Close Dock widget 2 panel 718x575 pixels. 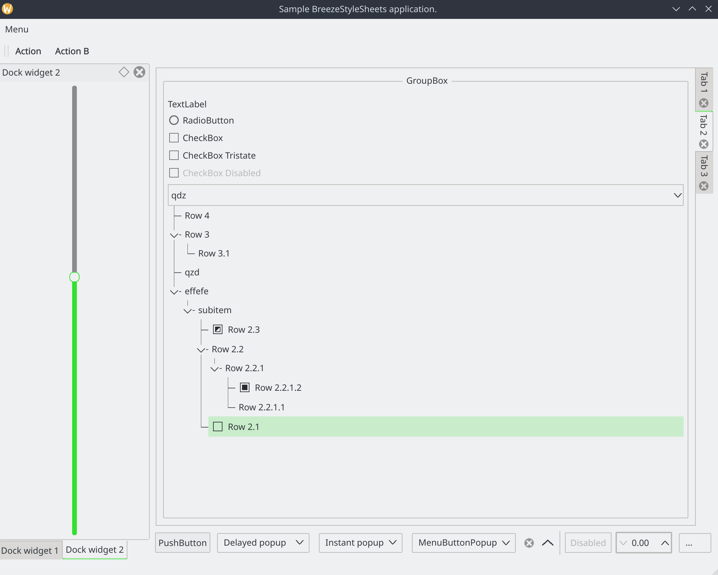(x=139, y=72)
